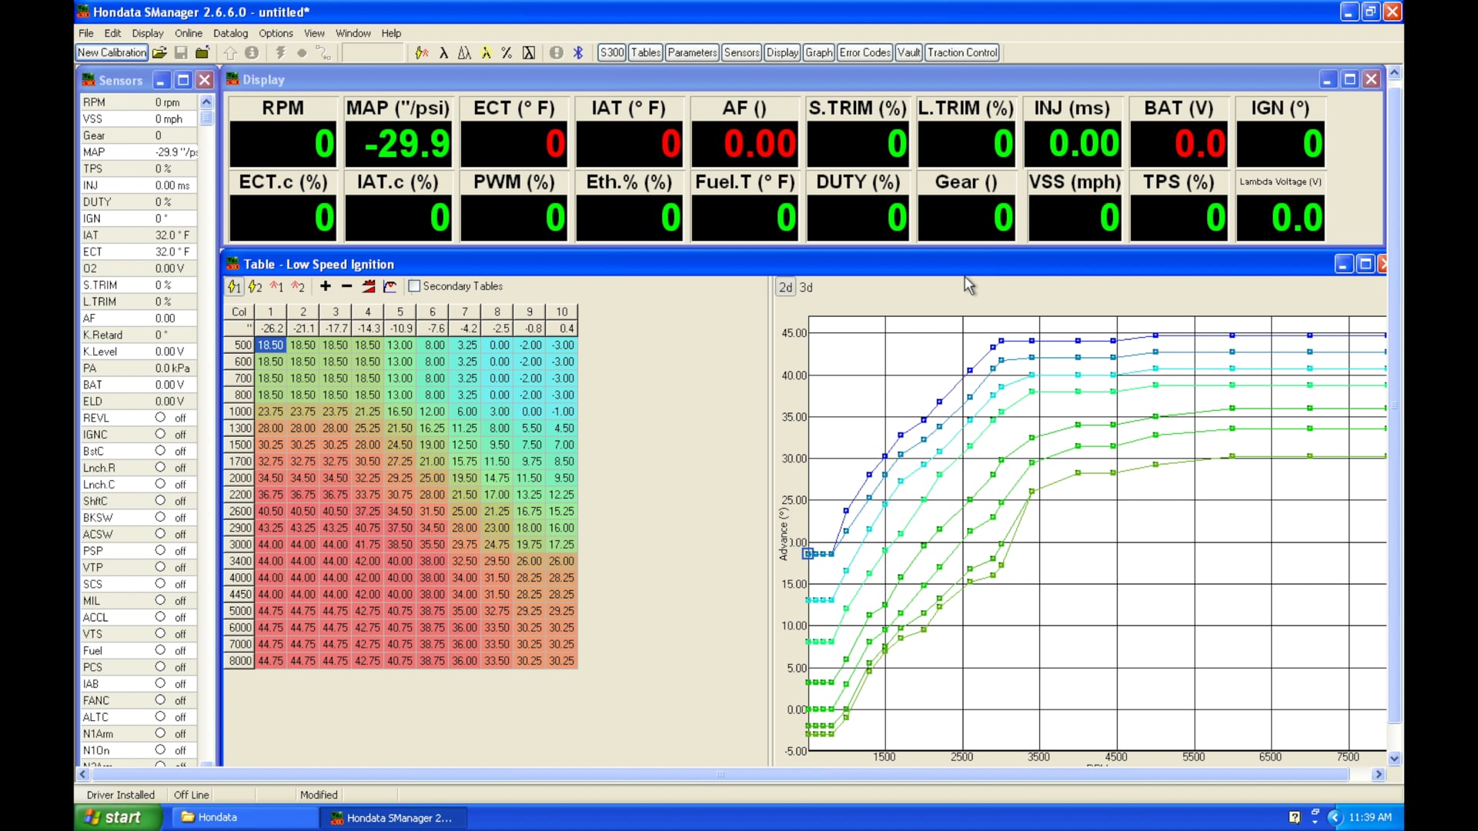Click the Bluetooth connection toolbar icon

[578, 52]
